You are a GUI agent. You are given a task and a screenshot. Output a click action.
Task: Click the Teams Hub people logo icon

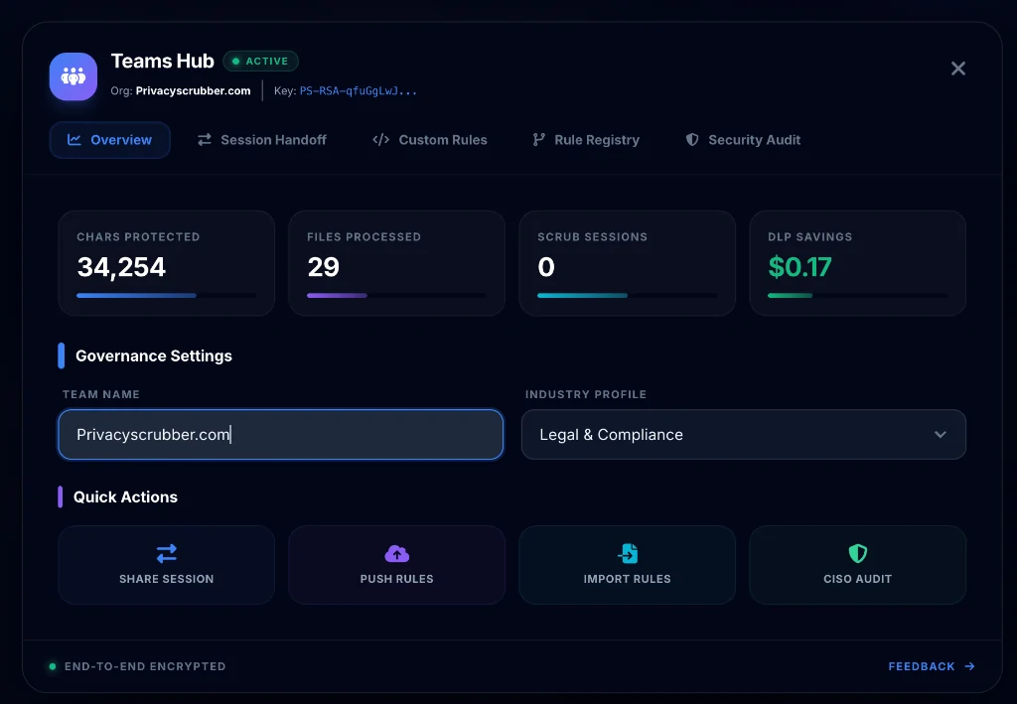[x=73, y=76]
